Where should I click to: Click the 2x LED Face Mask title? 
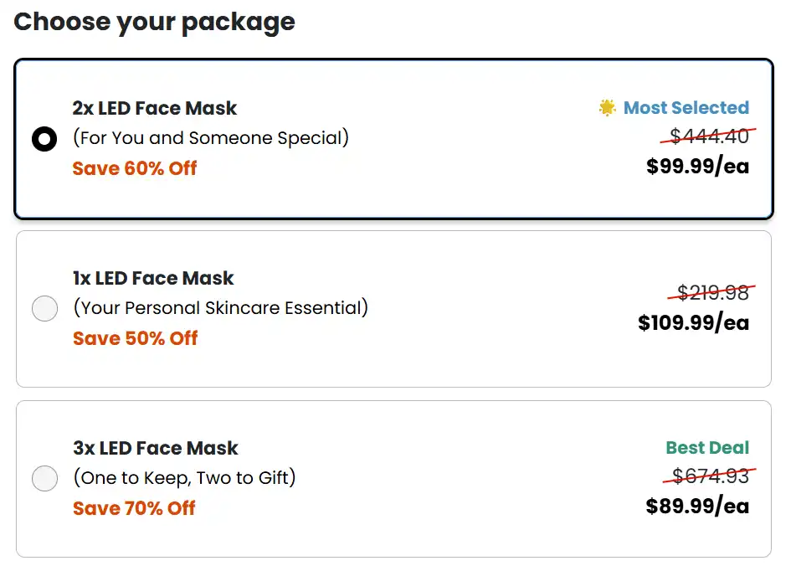click(x=155, y=108)
